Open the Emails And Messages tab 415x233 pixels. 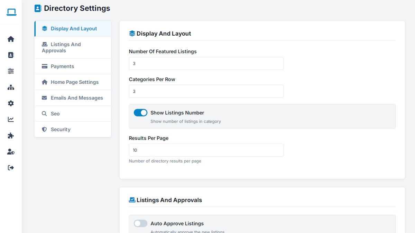coord(73,98)
